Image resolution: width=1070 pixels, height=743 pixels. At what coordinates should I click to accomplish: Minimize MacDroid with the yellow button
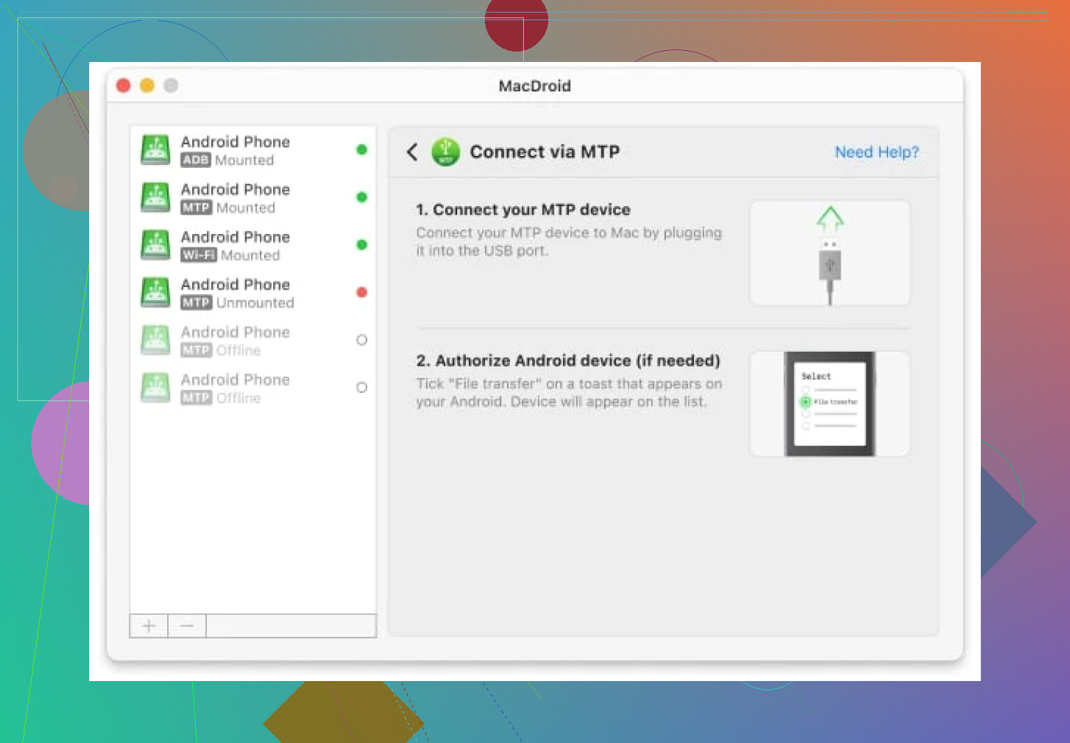pos(147,86)
